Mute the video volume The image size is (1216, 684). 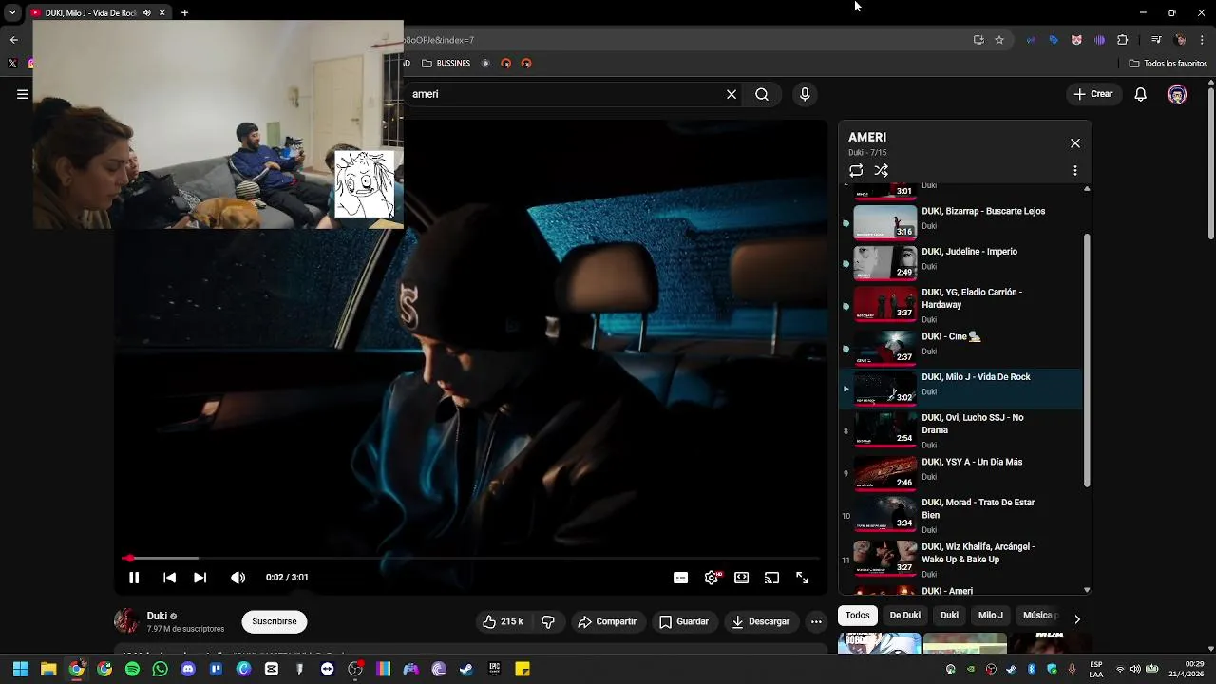click(x=237, y=578)
